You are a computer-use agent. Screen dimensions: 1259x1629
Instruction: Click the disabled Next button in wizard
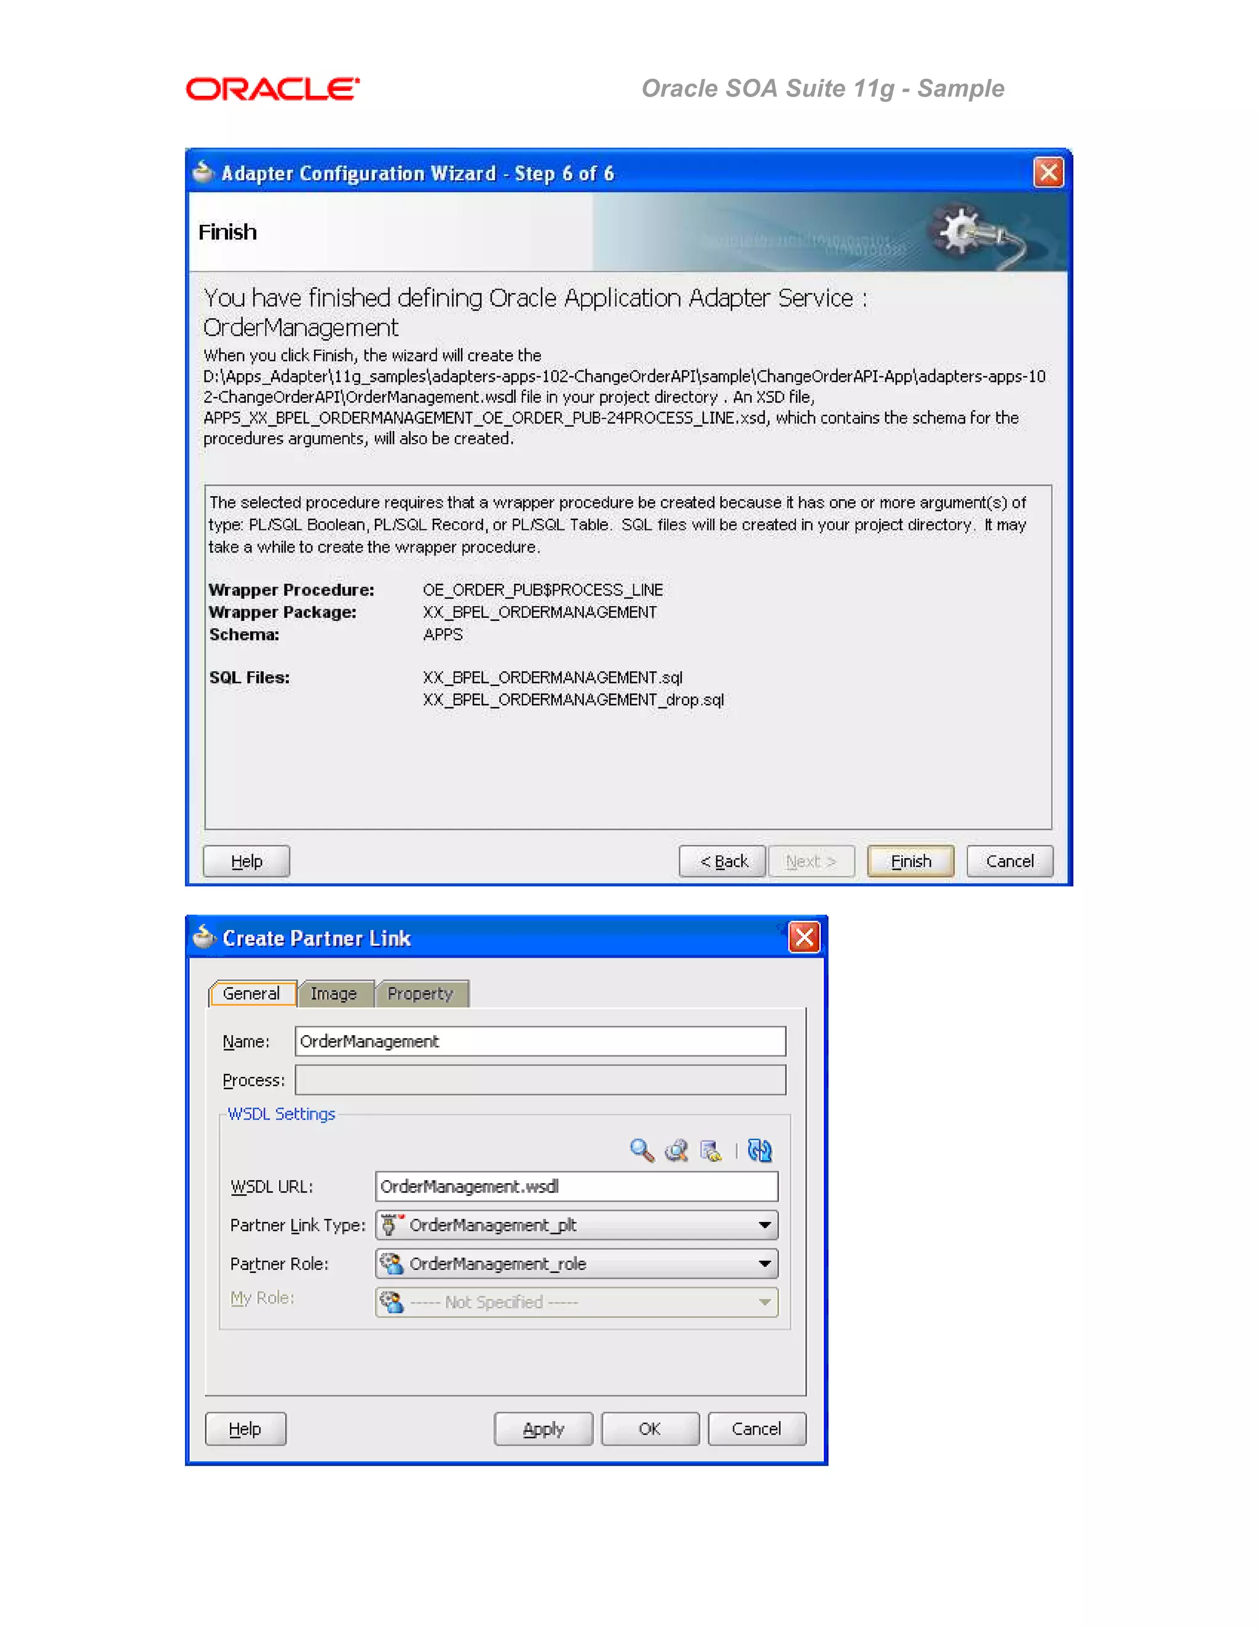tap(811, 861)
